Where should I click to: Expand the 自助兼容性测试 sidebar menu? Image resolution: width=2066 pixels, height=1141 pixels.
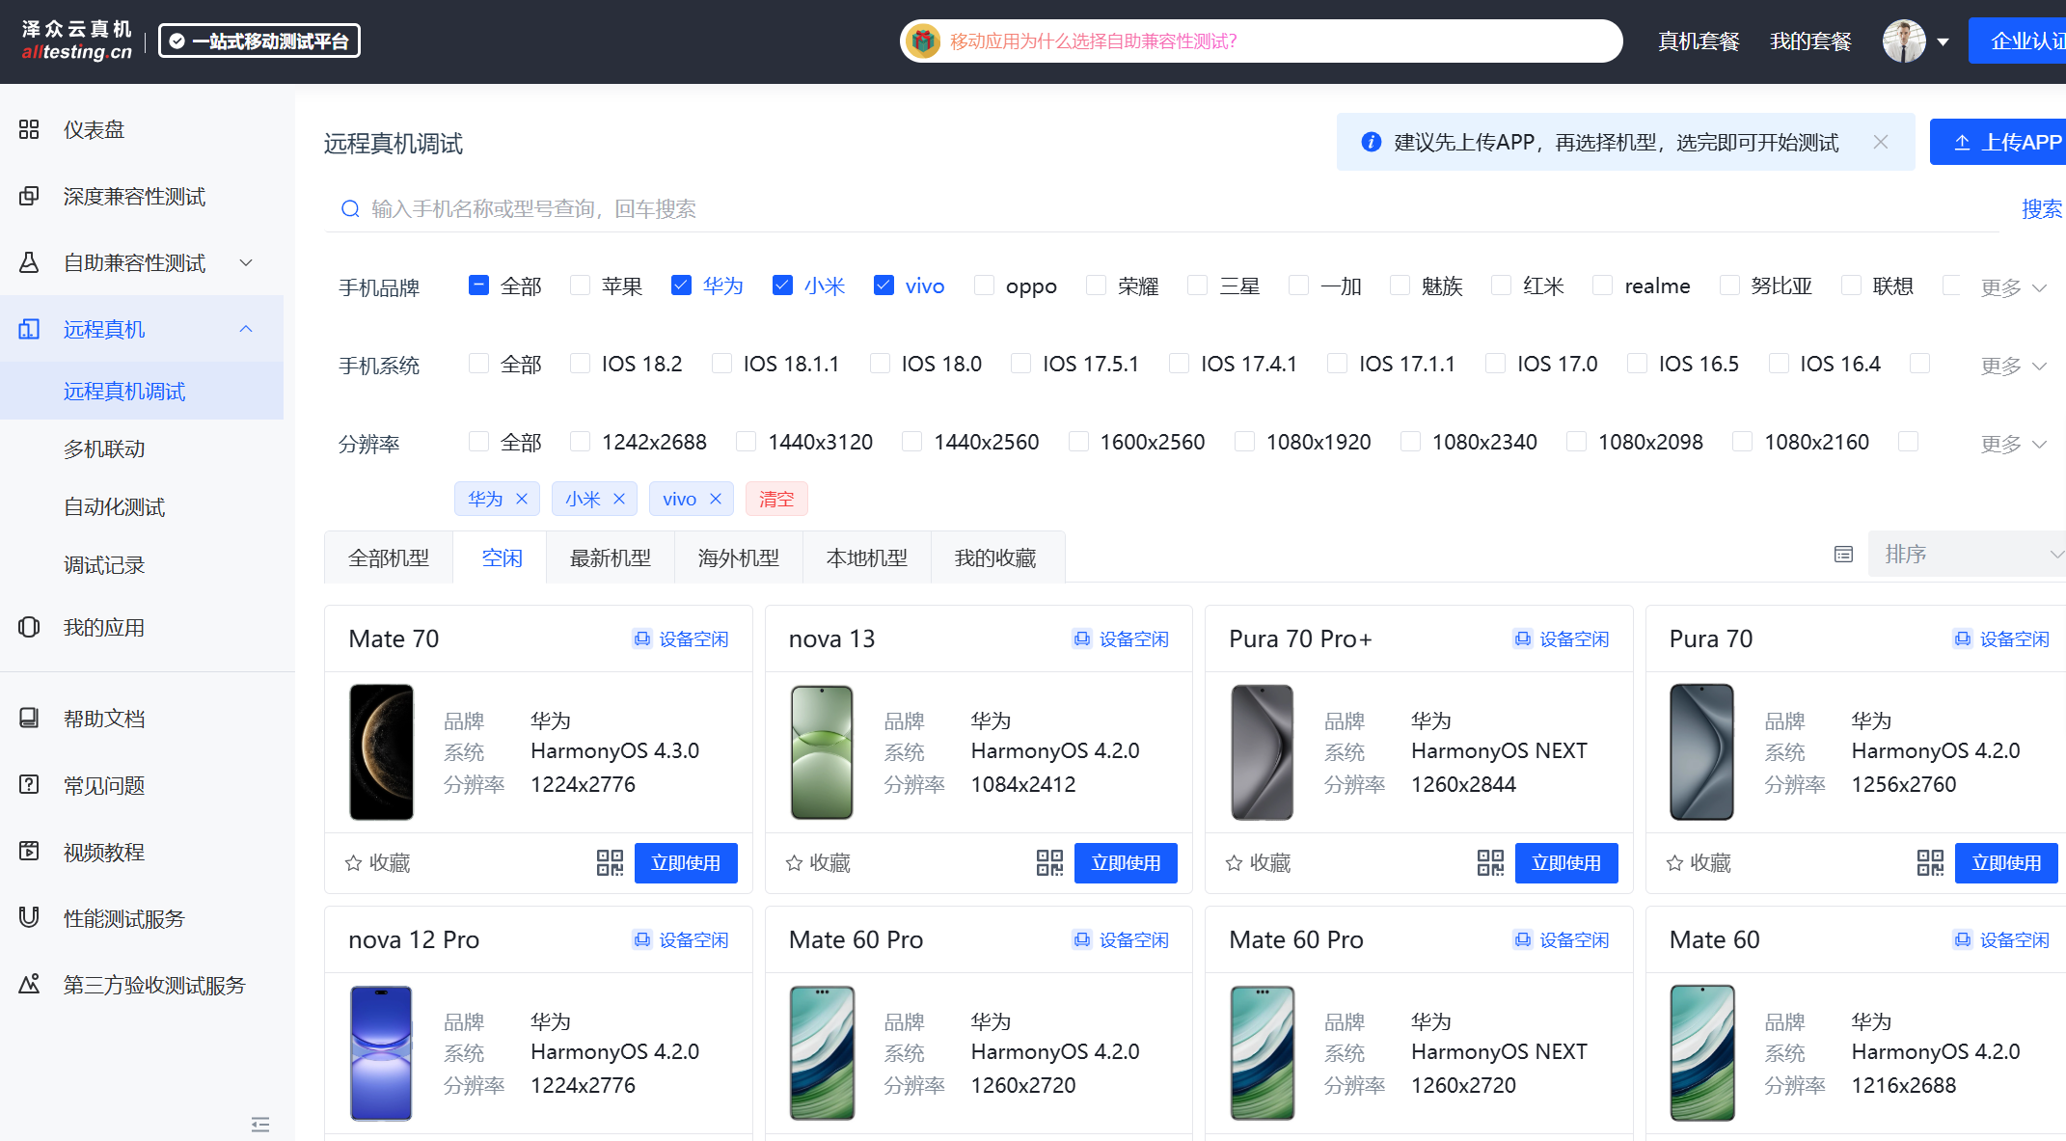pyautogui.click(x=135, y=262)
